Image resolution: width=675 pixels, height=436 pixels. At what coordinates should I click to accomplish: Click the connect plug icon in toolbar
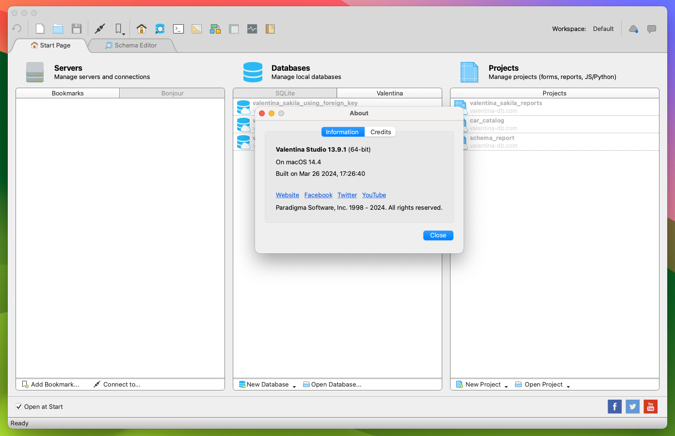100,29
